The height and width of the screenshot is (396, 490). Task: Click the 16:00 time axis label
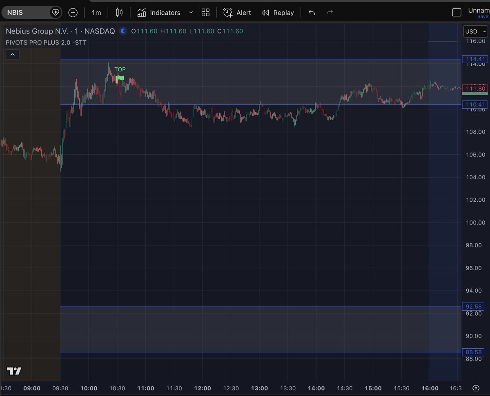(x=430, y=388)
